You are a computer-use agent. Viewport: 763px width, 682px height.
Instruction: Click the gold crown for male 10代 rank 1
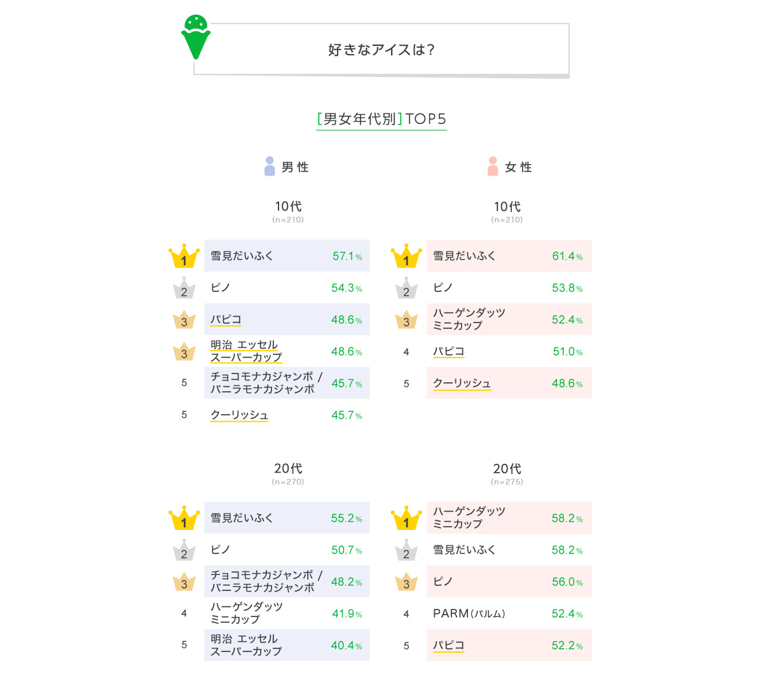[x=184, y=256]
